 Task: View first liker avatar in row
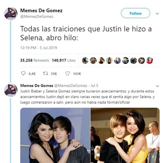[x=85, y=61]
